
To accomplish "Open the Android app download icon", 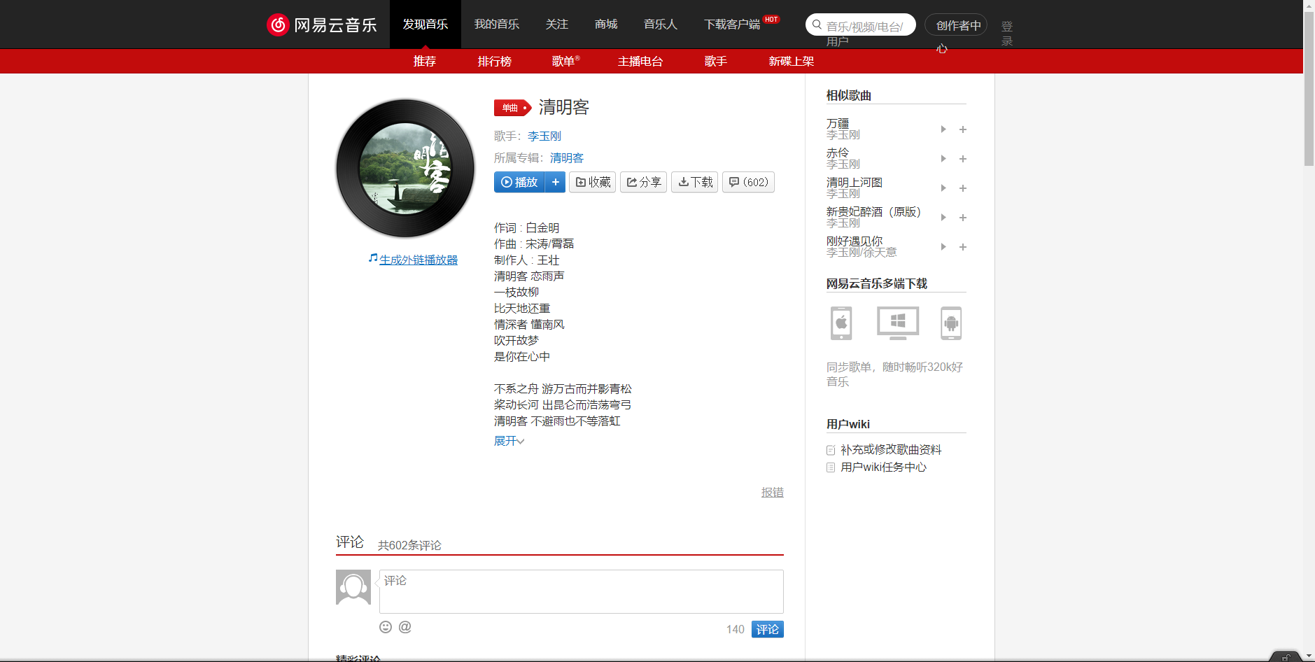I will 952,323.
